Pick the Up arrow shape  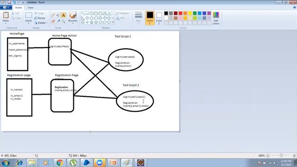[x=109, y=18]
